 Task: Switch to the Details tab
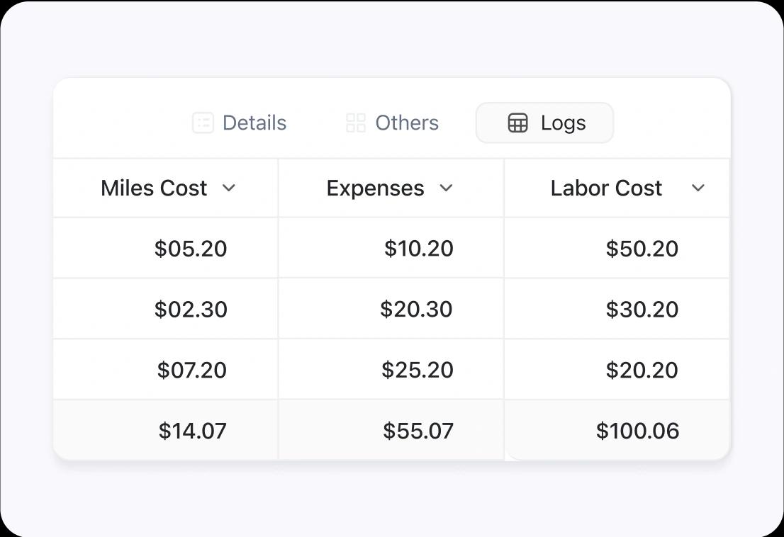[x=254, y=123]
